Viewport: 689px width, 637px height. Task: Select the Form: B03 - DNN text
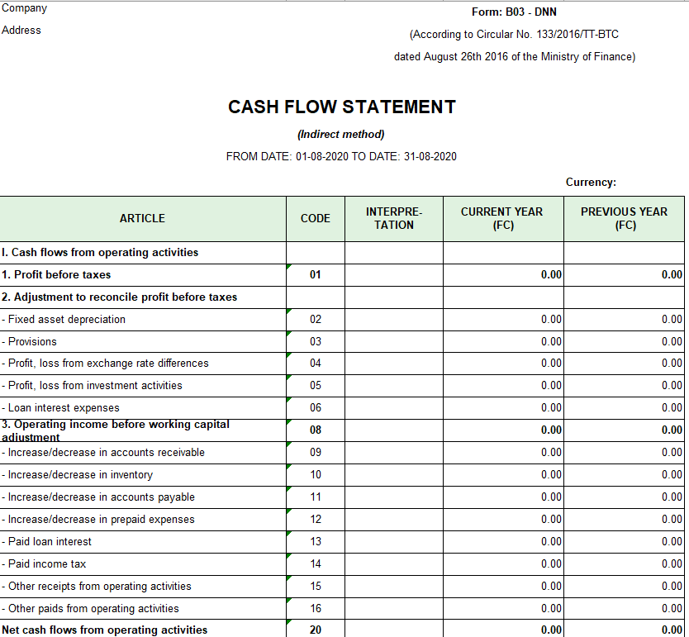(x=514, y=12)
